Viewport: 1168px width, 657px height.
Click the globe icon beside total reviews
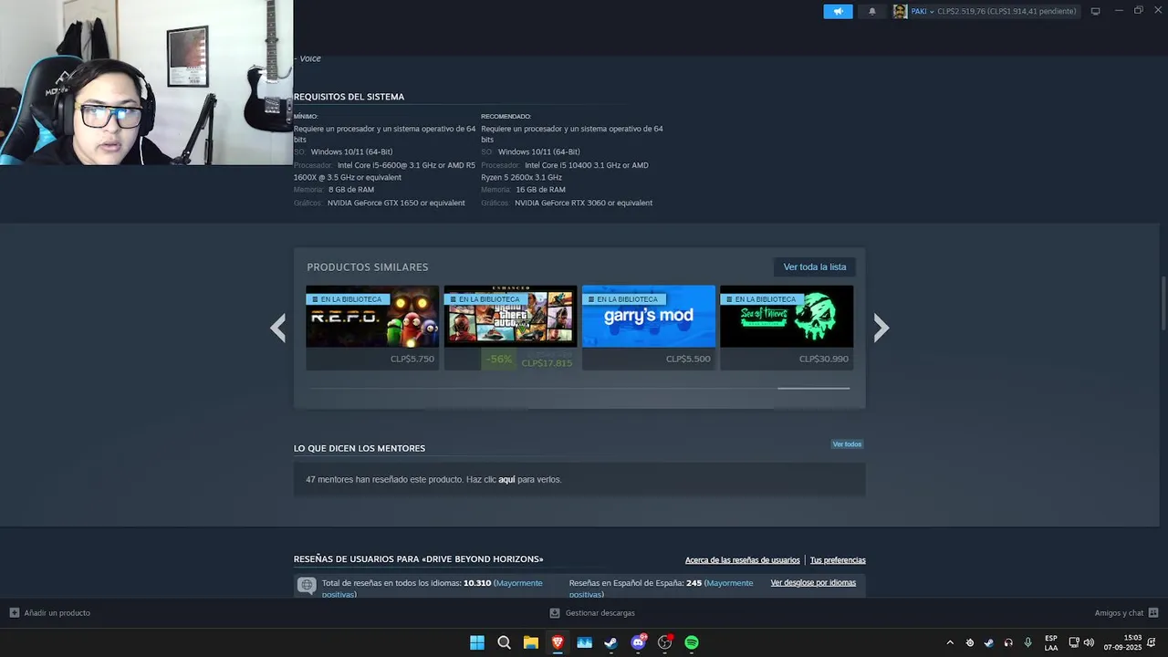(x=307, y=585)
